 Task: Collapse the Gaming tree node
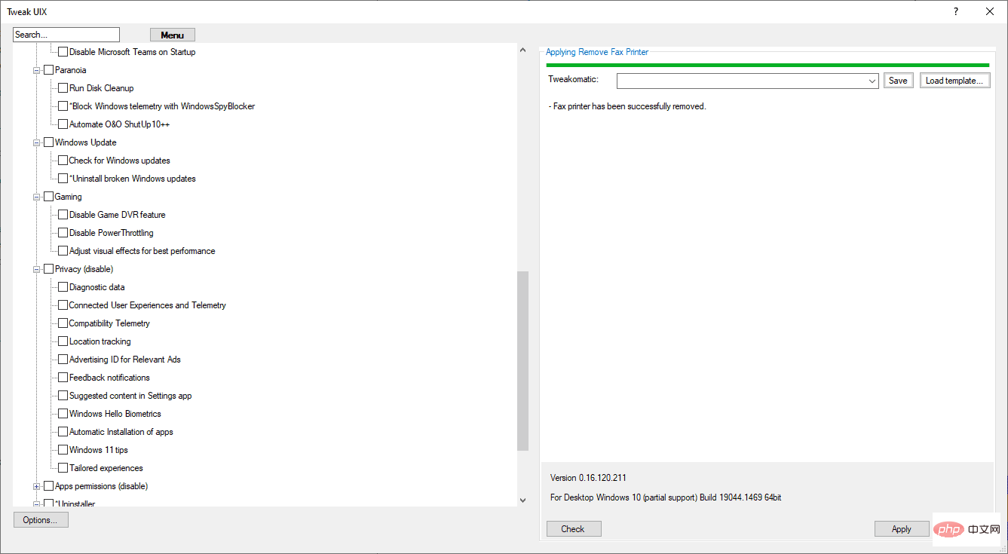(x=36, y=197)
